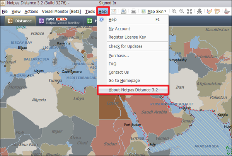This screenshot has width=232, height=156.
Task: Click the route edit pencil icon
Action: point(209,11)
